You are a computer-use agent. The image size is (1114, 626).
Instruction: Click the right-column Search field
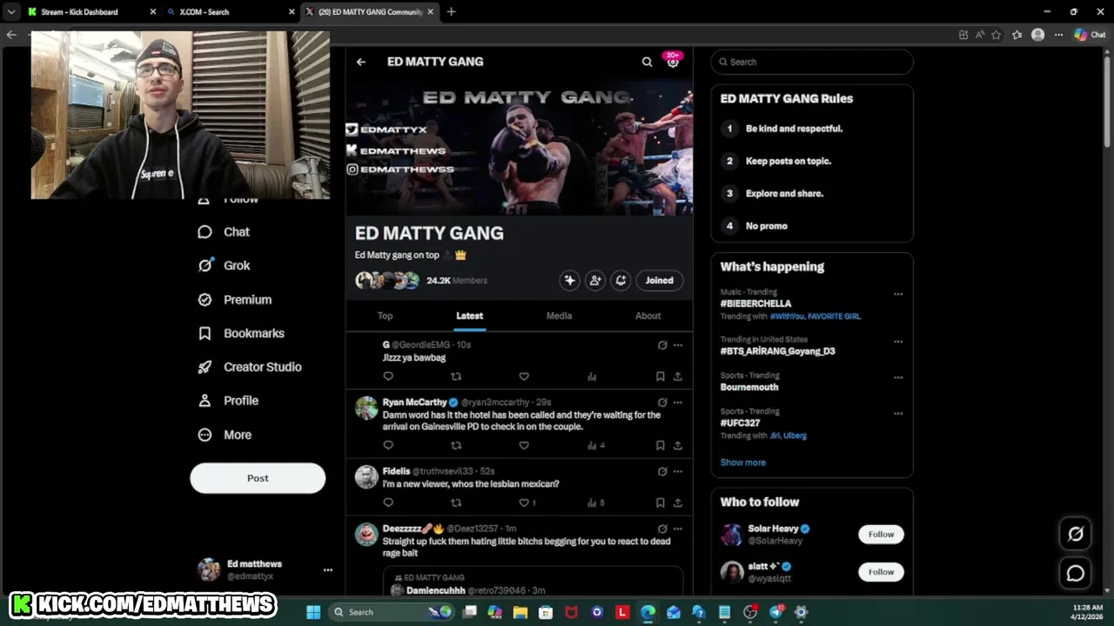(812, 62)
